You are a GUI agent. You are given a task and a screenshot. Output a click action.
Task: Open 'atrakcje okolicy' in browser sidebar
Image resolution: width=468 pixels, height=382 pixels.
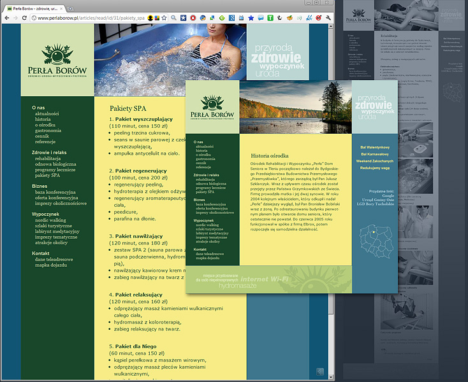[51, 243]
